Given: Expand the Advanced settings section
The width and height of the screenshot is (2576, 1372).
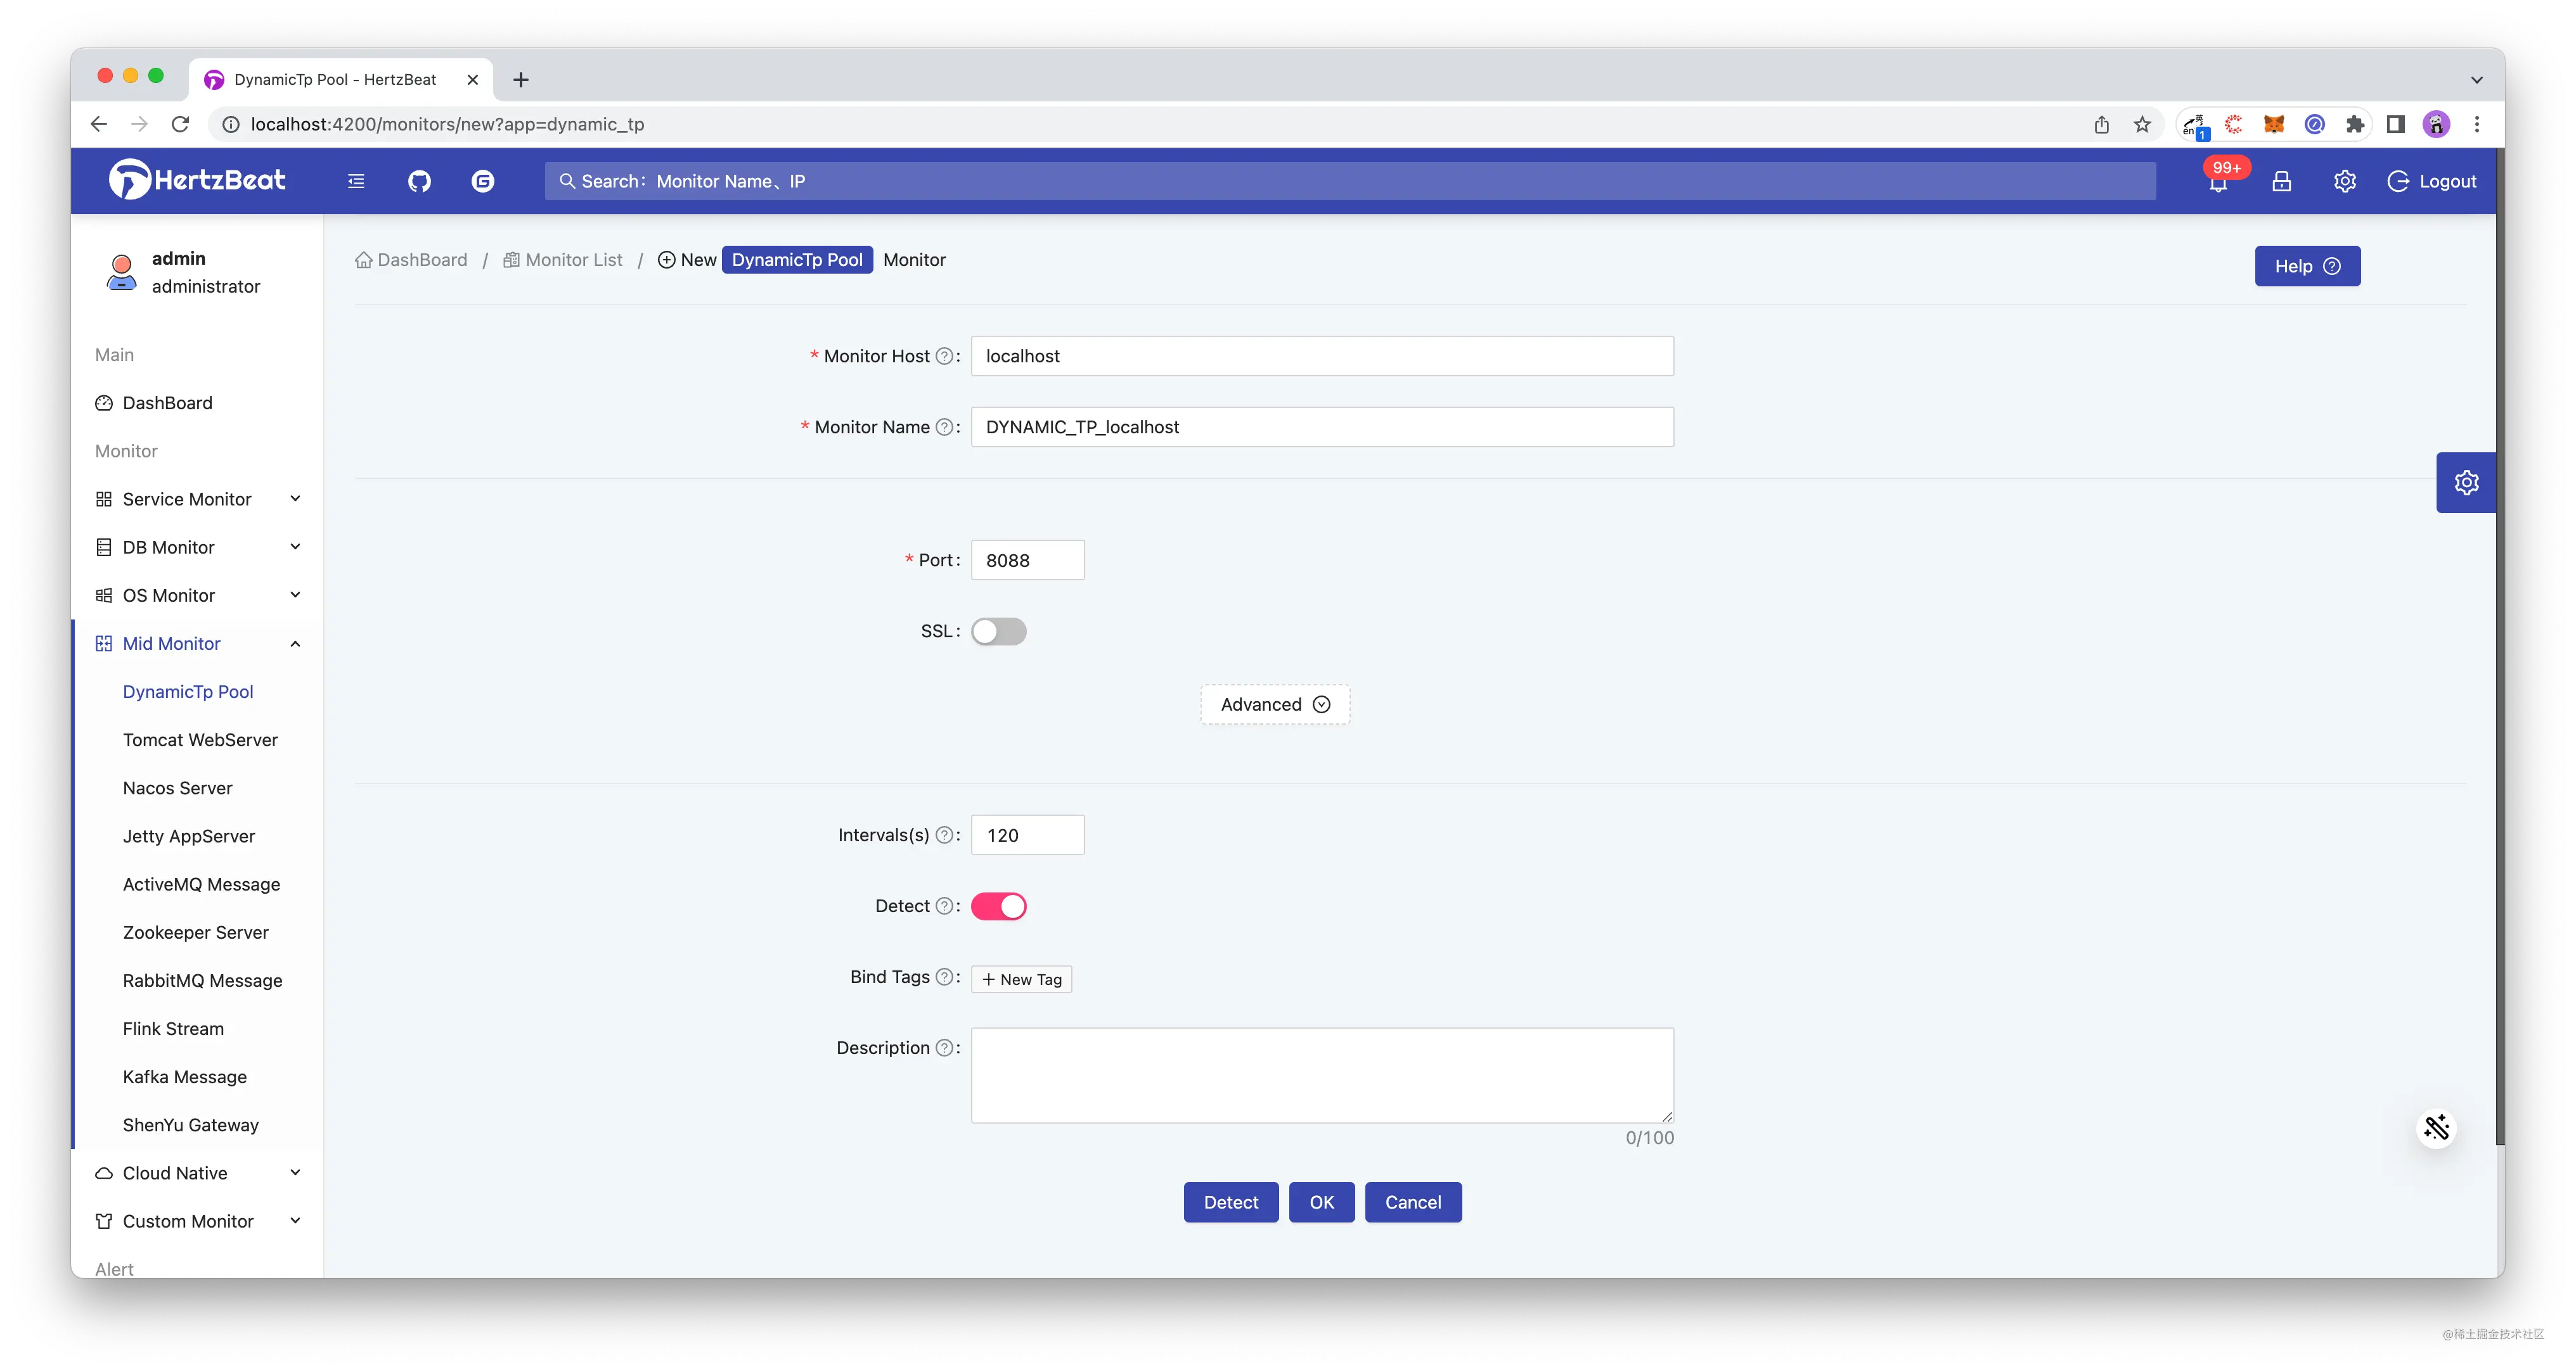Looking at the screenshot, I should (x=1274, y=704).
